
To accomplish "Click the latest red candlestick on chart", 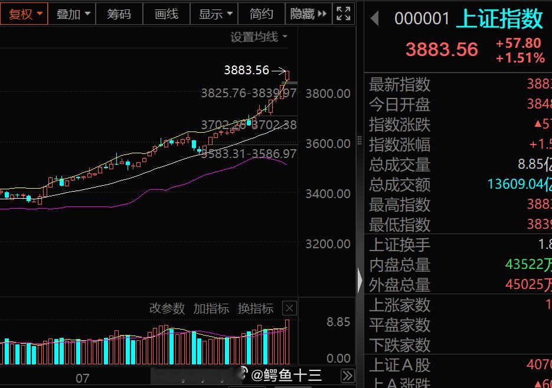I will point(287,75).
